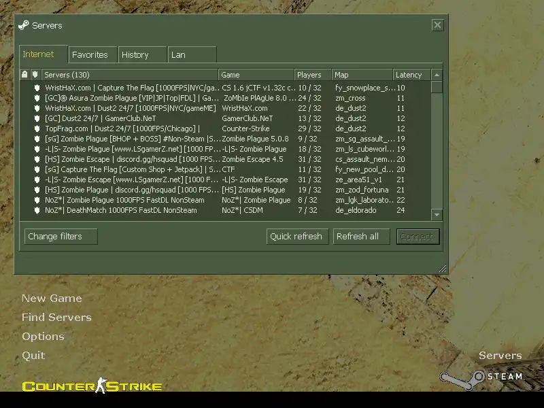
Task: Click the server list scrollbar thumb
Action: 437,87
